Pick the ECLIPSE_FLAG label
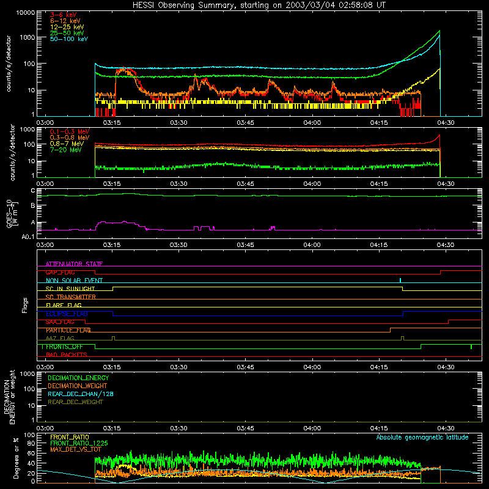 pyautogui.click(x=67, y=314)
